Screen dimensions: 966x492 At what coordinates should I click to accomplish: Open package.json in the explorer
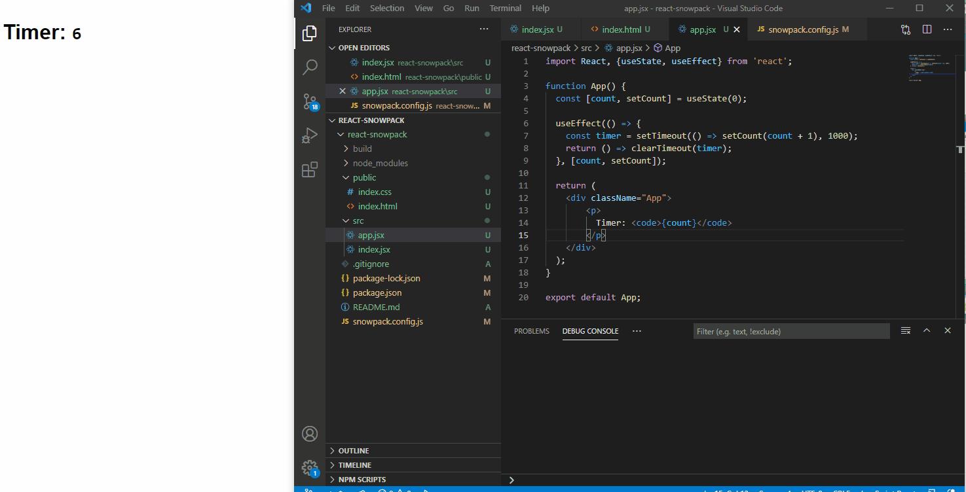tap(377, 292)
